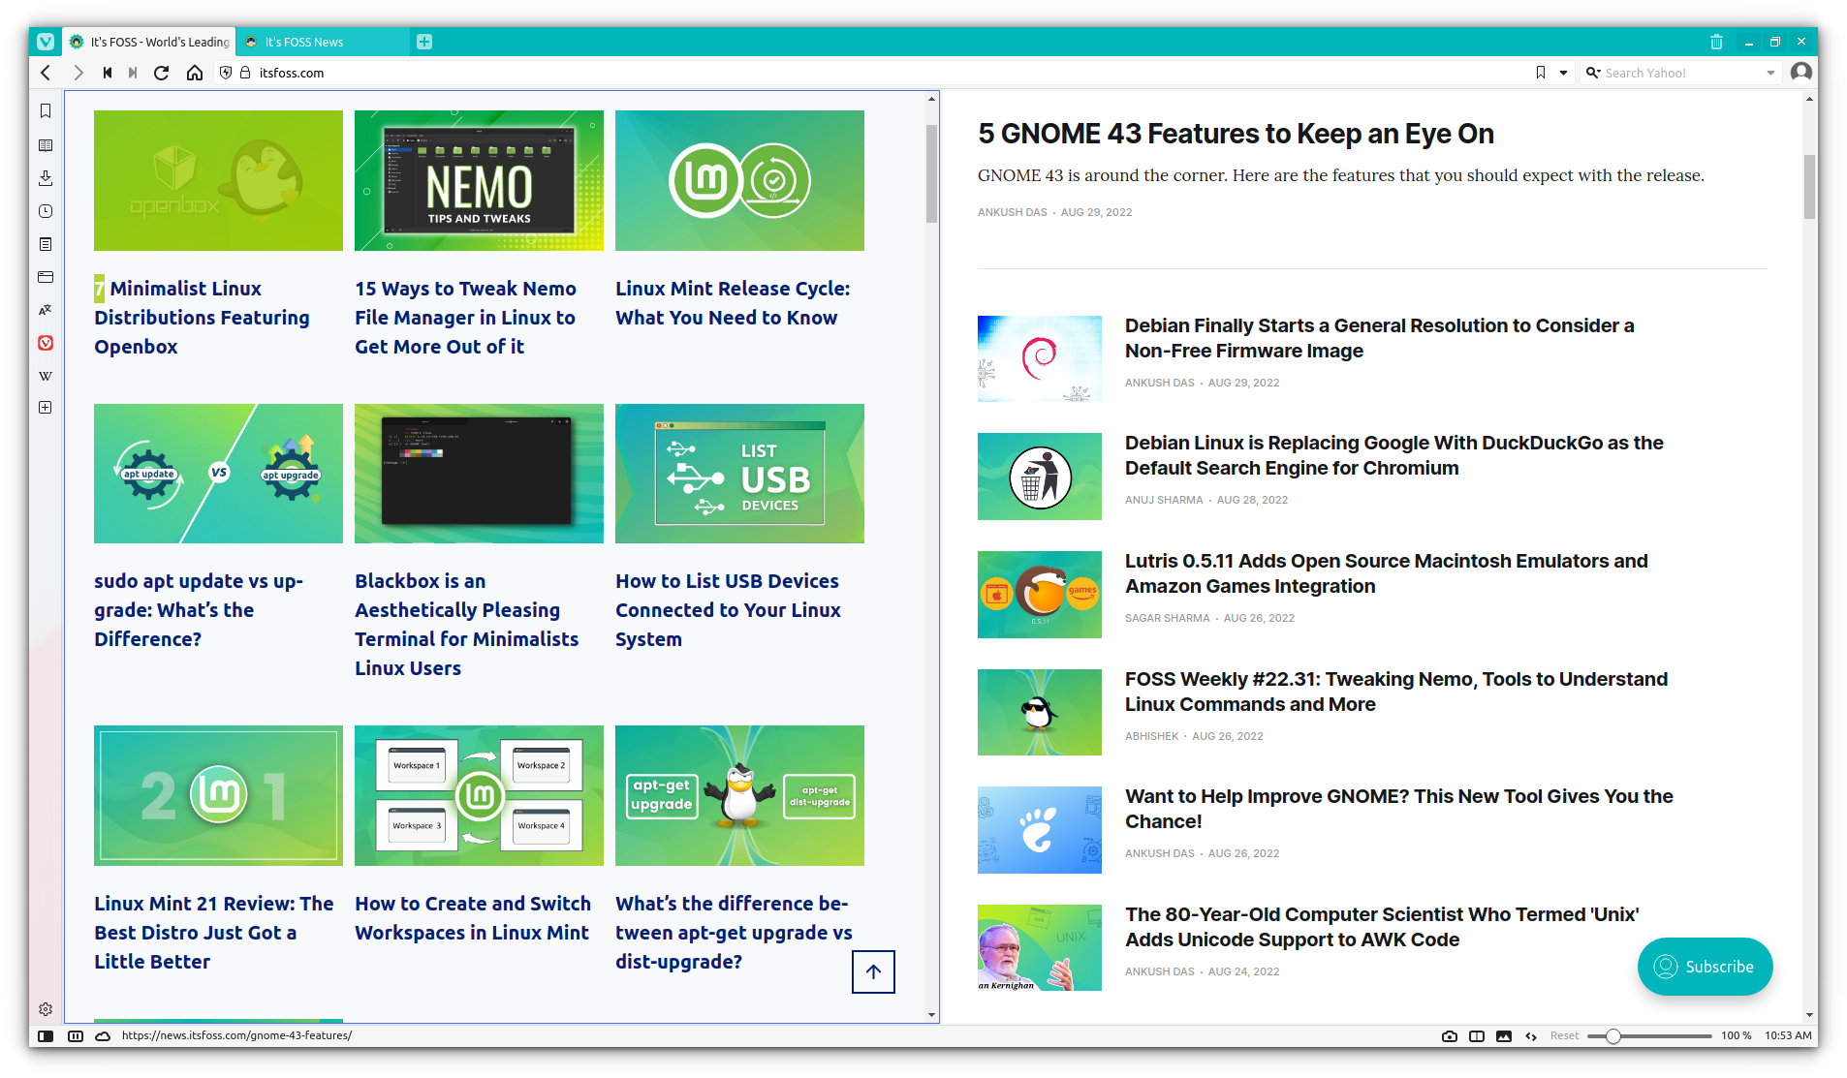Open the Wikipedia web panel
This screenshot has width=1847, height=1078.
[x=46, y=376]
